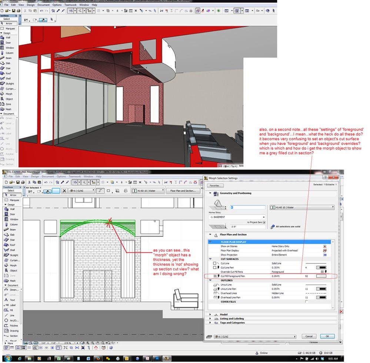Select the Stair tool in top window toolbox
The width and height of the screenshot is (370, 363).
tap(8, 68)
